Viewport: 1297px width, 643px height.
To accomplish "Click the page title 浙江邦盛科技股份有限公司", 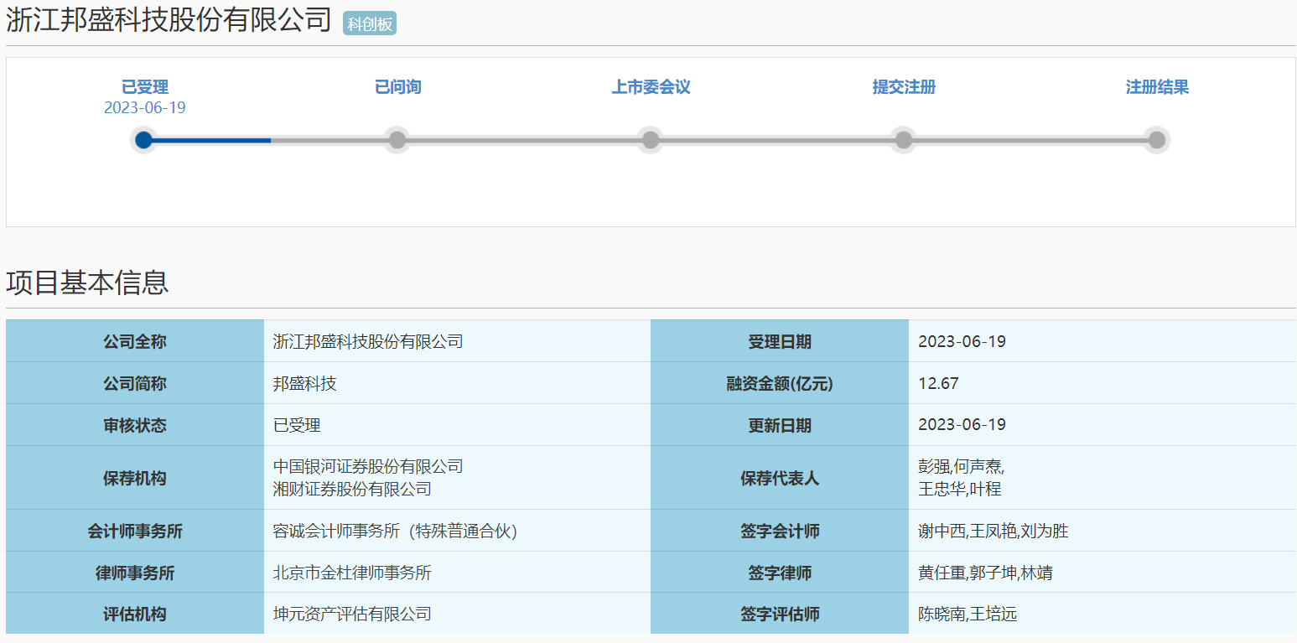I will 169,20.
